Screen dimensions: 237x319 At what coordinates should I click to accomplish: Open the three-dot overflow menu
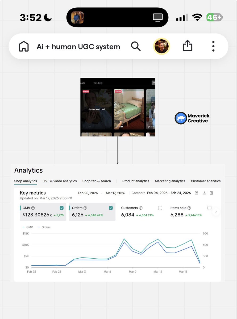tap(213, 46)
